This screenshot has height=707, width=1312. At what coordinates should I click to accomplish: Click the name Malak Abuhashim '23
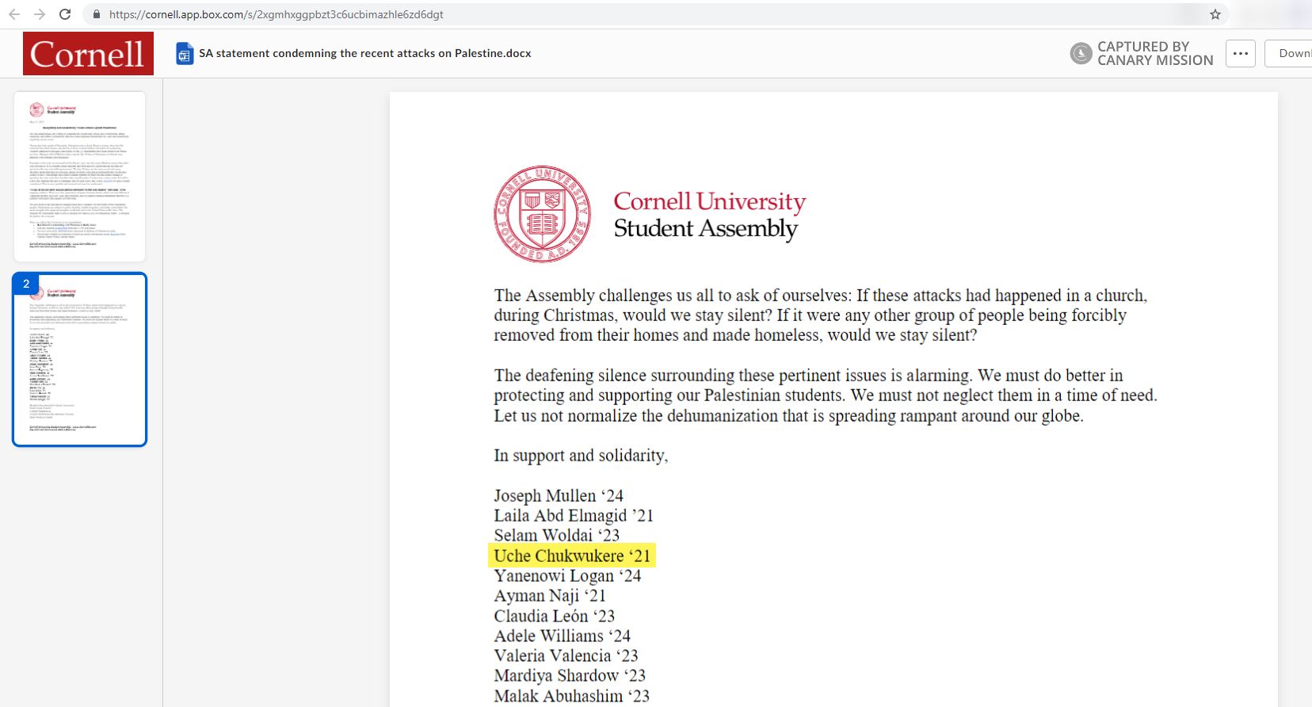[x=571, y=696]
